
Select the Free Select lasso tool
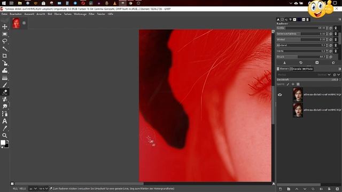[x=5, y=41]
